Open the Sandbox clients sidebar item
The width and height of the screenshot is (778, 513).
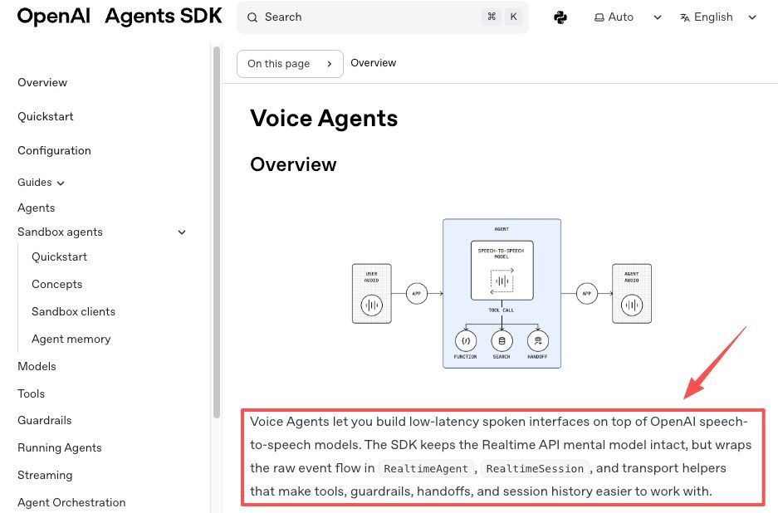(73, 311)
